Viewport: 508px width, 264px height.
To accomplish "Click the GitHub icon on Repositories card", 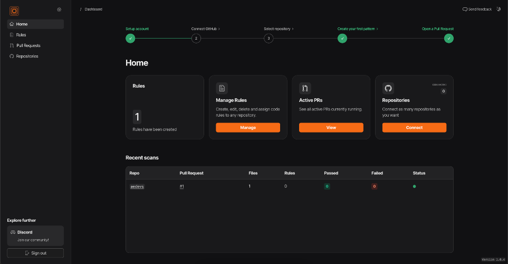I will 388,88.
